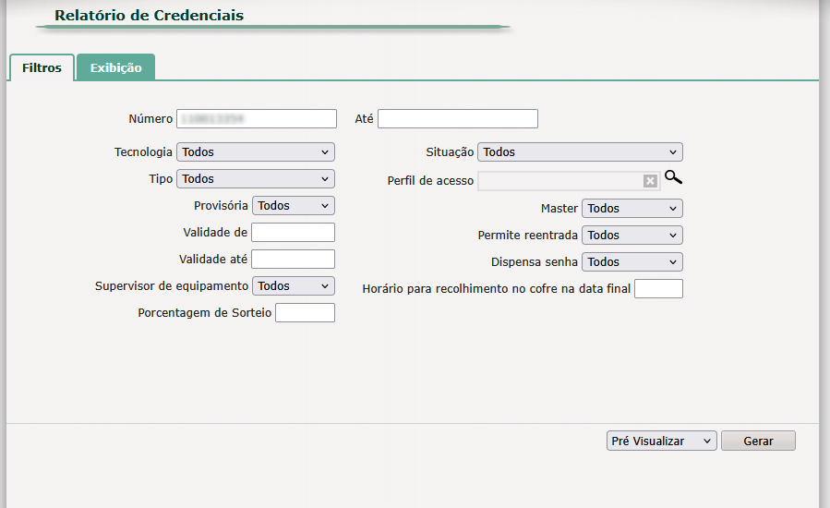Open the Supervisor de equipamento dropdown
Screen dimensions: 830x508
point(294,286)
